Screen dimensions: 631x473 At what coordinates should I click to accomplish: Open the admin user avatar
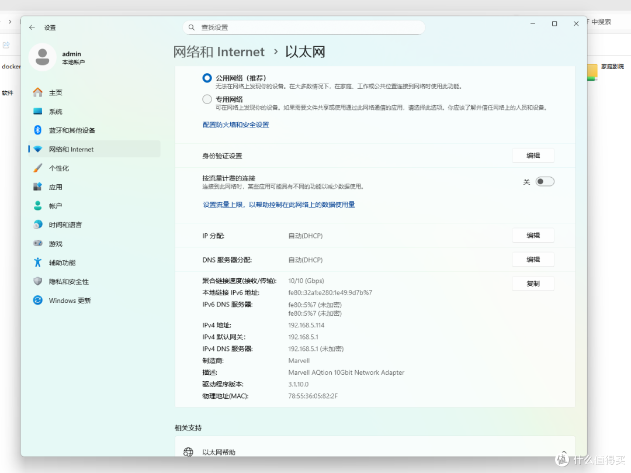pyautogui.click(x=42, y=57)
